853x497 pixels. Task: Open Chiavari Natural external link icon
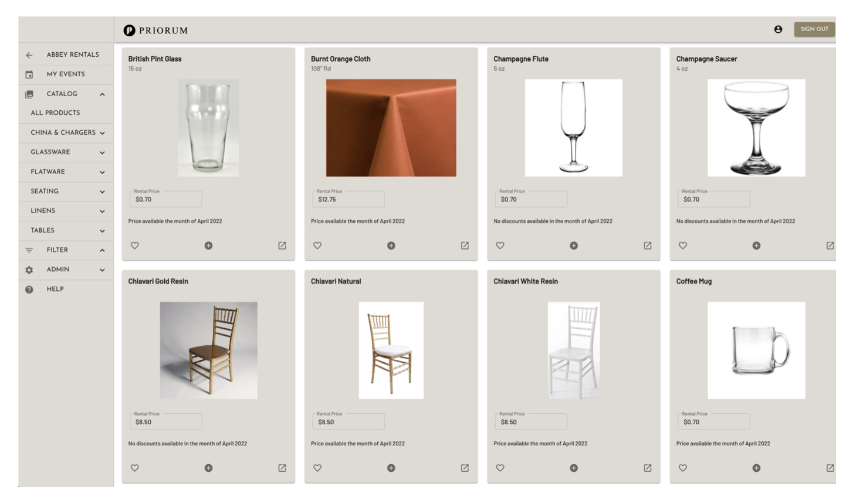tap(465, 468)
